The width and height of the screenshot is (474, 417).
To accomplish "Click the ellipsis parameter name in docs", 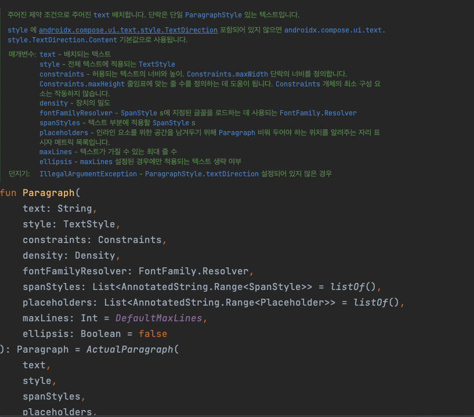I will point(56,162).
